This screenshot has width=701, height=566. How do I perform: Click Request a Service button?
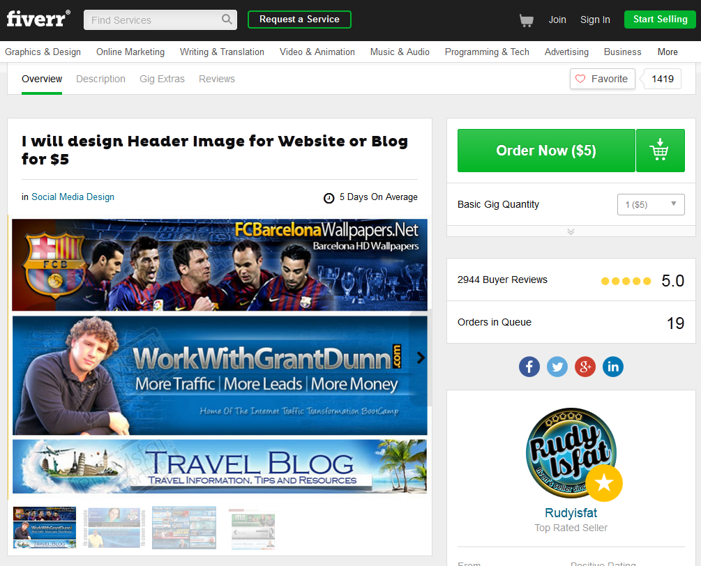pos(299,20)
